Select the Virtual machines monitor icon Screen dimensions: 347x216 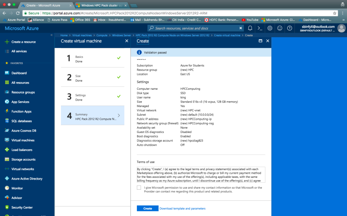point(7,140)
